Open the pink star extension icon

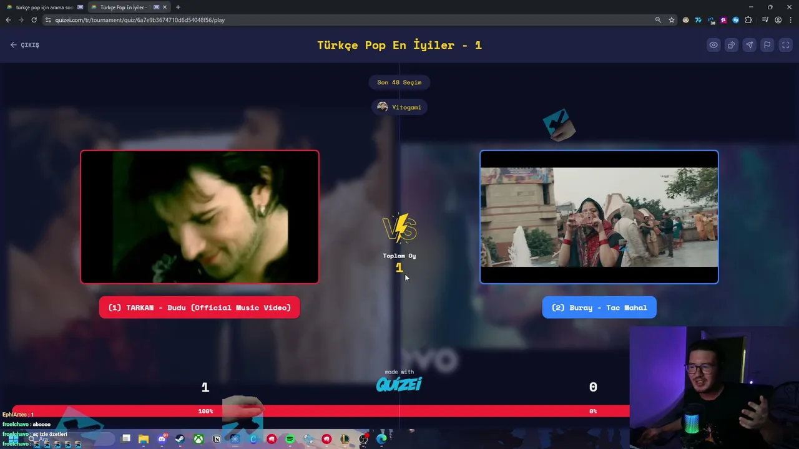[723, 20]
